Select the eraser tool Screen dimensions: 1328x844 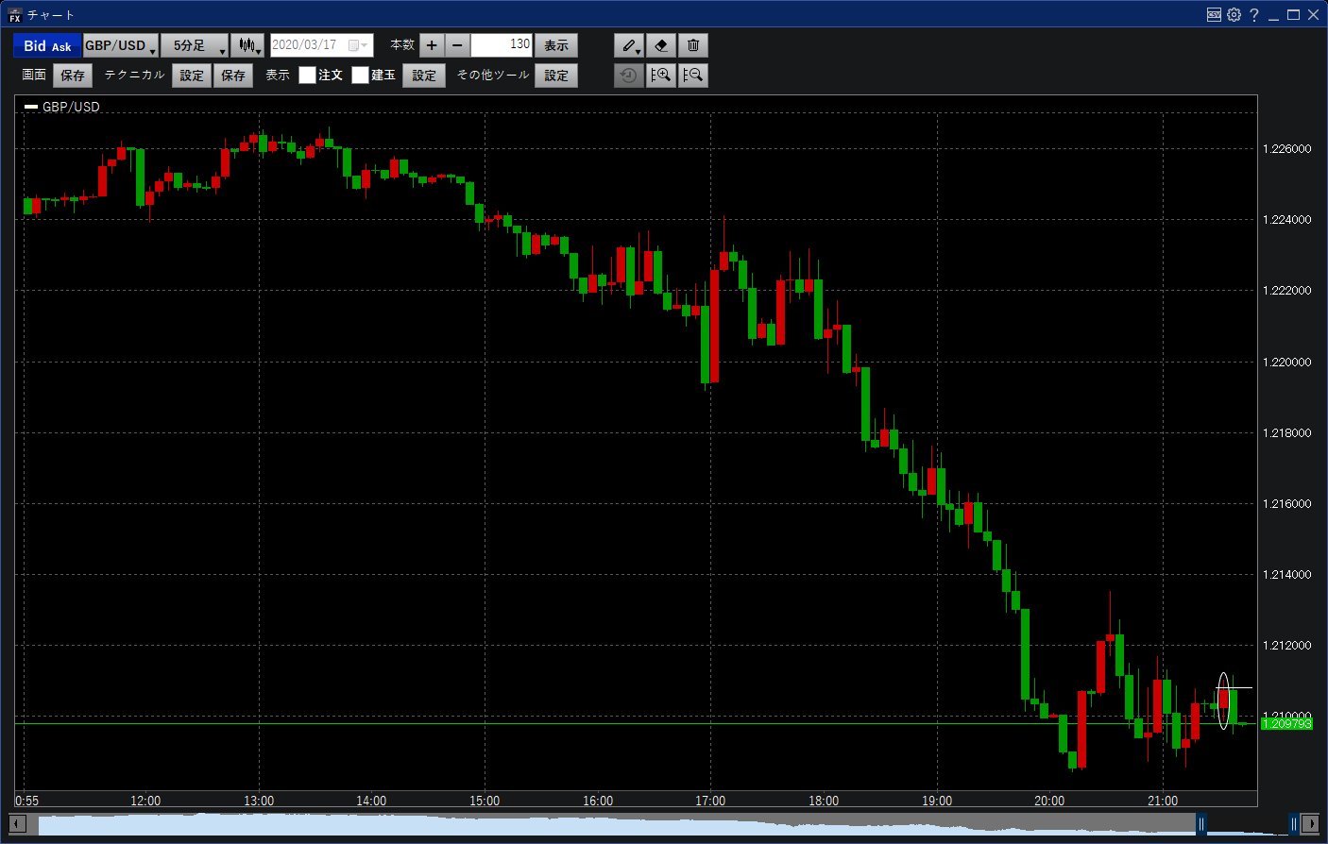pos(661,45)
